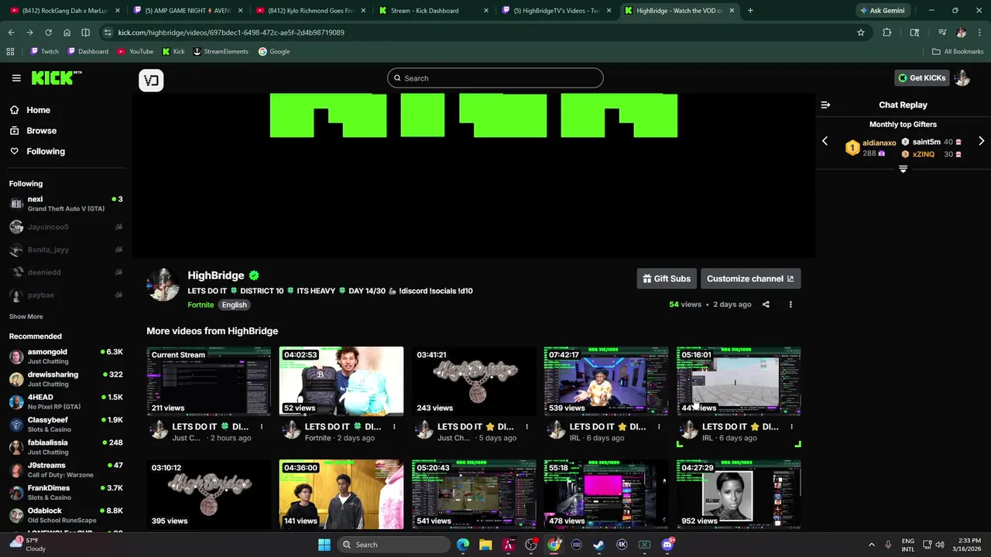991x557 pixels.
Task: Click Ask Gemini button
Action: [x=883, y=11]
